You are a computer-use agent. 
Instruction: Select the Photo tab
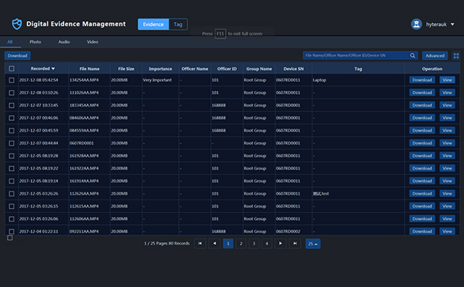coord(35,42)
